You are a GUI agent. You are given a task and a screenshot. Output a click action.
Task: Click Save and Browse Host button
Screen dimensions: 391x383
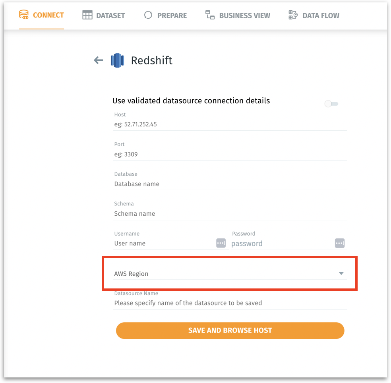(230, 331)
